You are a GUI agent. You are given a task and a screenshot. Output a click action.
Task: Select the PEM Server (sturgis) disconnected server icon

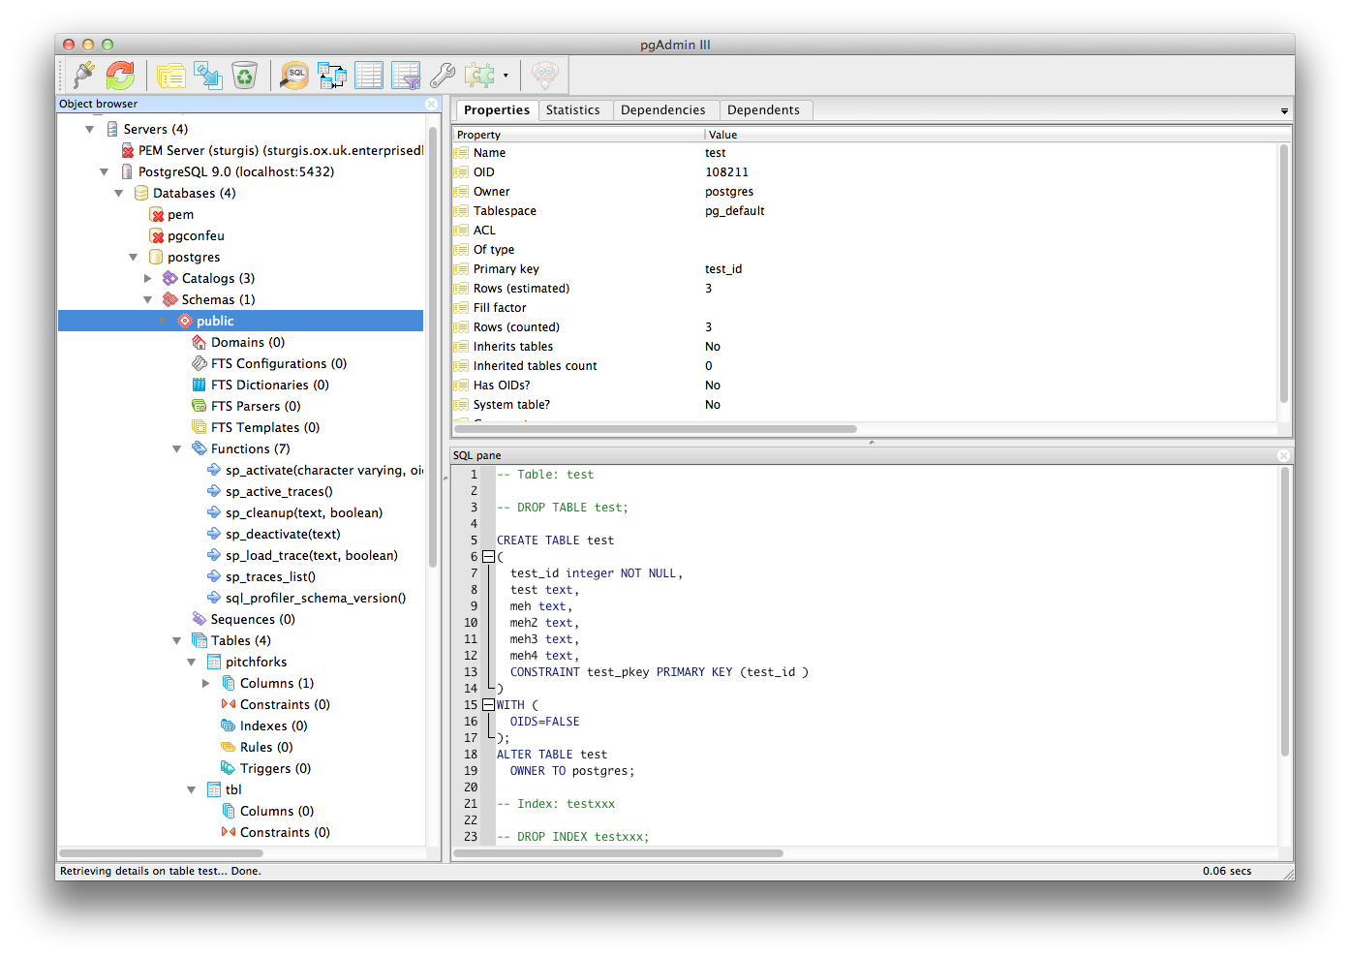point(128,150)
